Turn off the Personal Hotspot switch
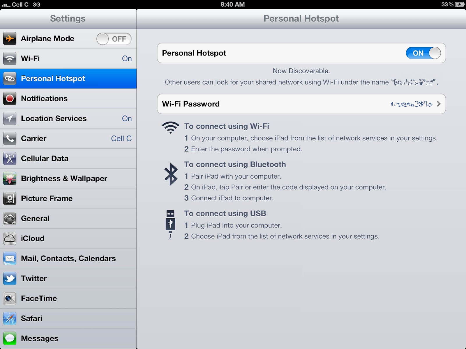The height and width of the screenshot is (349, 466). point(423,53)
